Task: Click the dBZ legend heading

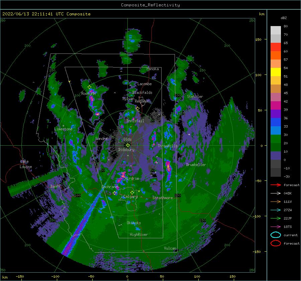Action: [x=284, y=18]
